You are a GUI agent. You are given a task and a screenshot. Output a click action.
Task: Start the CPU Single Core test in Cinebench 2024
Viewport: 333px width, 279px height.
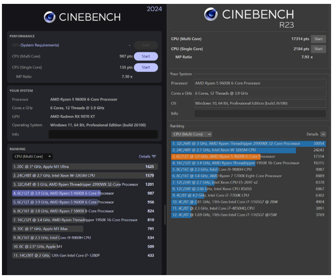[x=145, y=67]
